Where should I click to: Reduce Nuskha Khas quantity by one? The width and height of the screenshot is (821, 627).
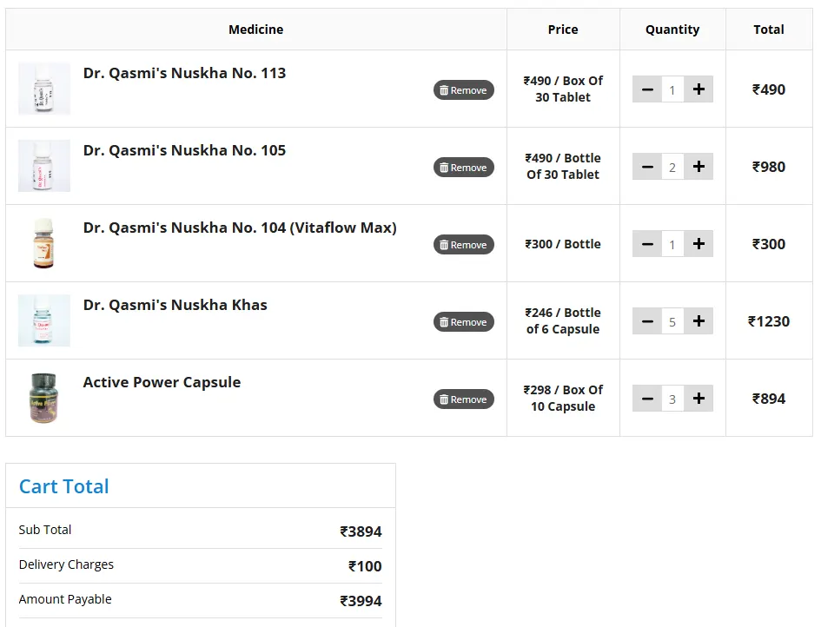[647, 321]
